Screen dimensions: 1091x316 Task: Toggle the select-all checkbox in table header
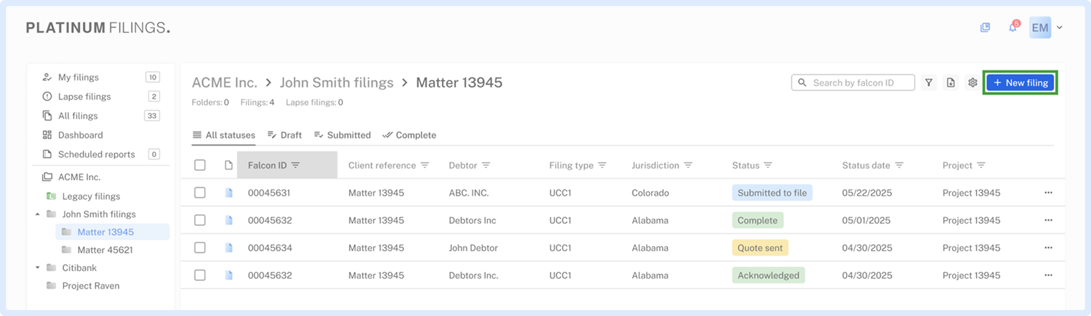click(200, 165)
